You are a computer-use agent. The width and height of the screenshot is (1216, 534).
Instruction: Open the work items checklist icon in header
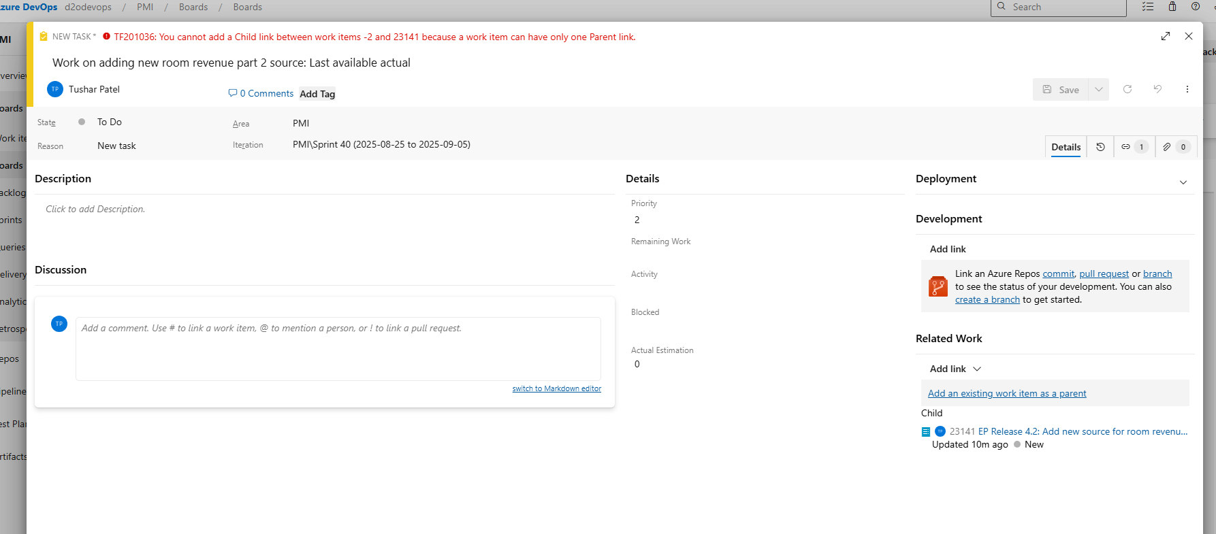point(1148,6)
